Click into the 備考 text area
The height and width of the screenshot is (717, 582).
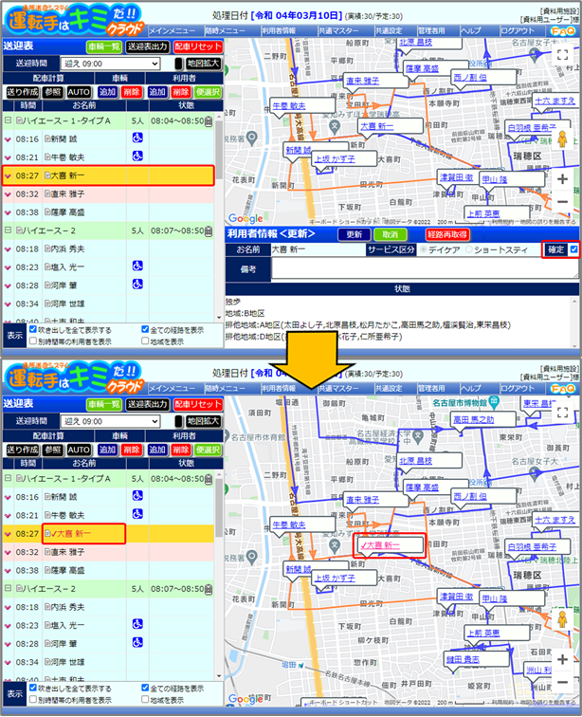point(425,268)
